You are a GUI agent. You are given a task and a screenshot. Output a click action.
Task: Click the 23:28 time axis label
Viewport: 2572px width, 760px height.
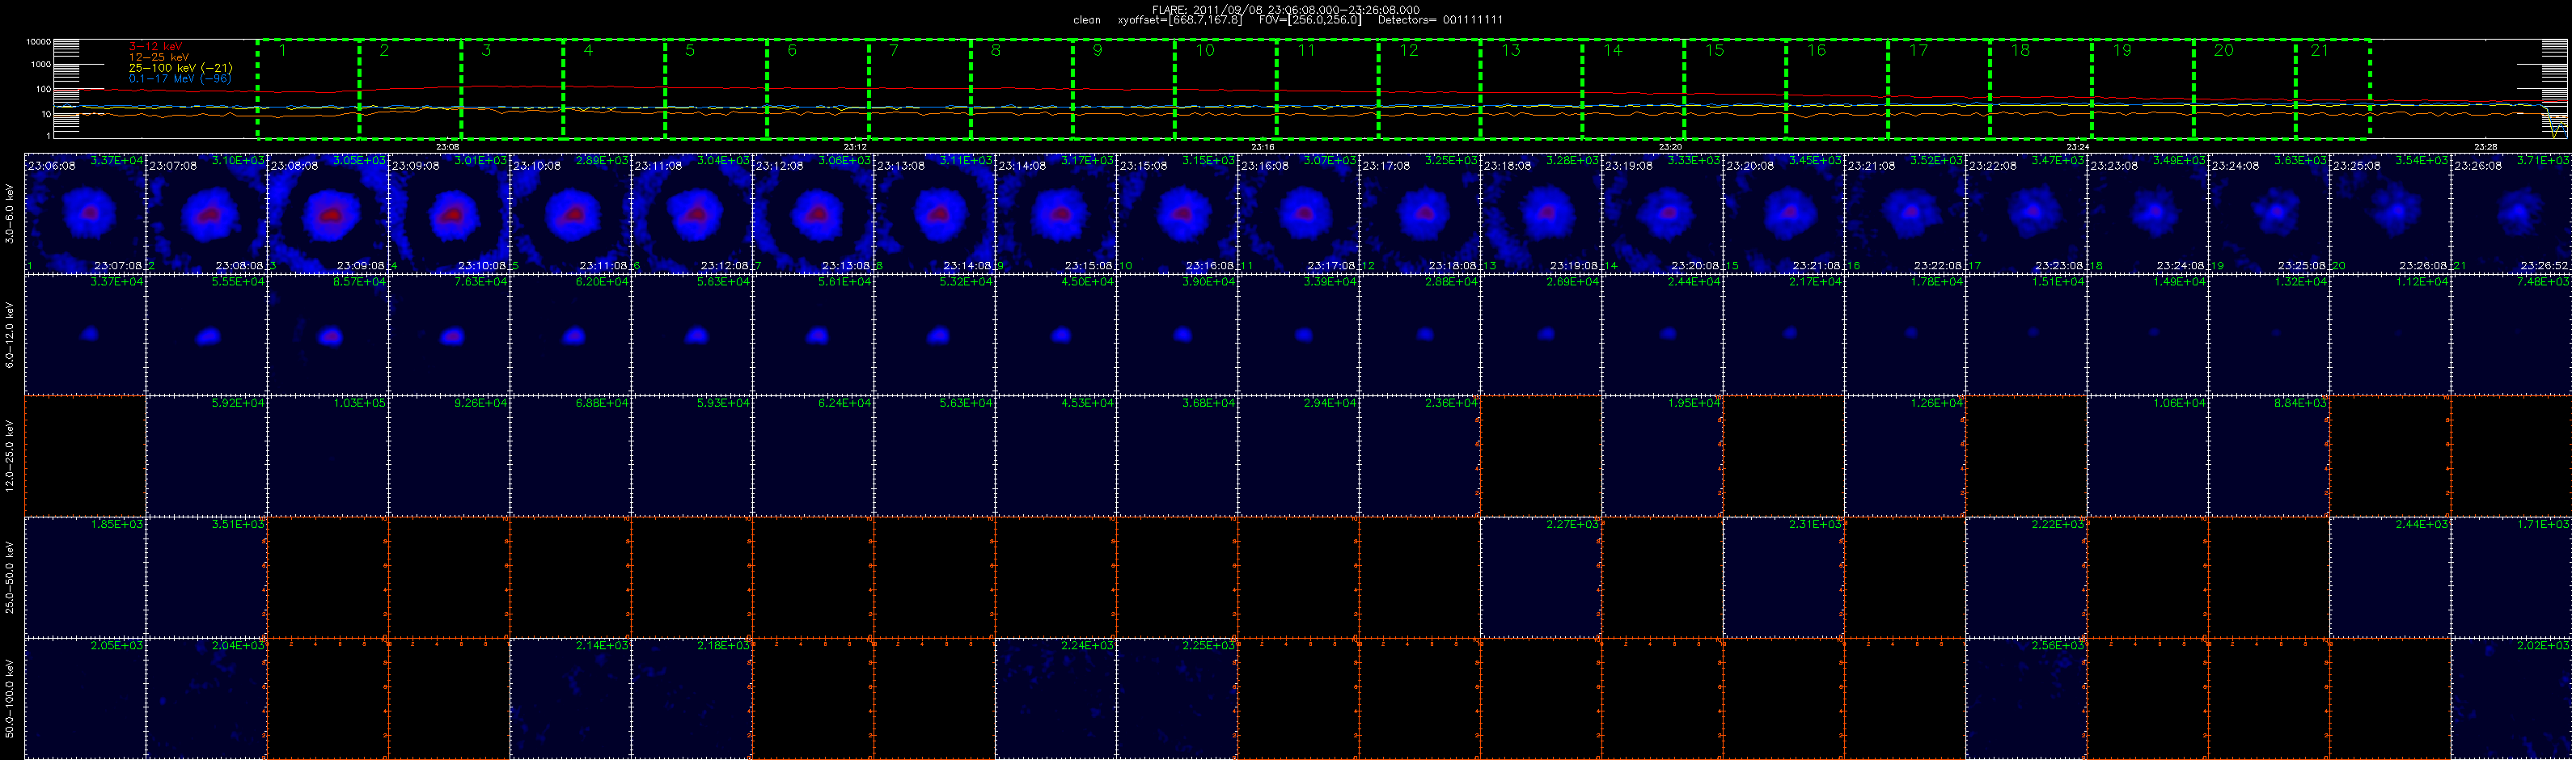coord(2485,147)
